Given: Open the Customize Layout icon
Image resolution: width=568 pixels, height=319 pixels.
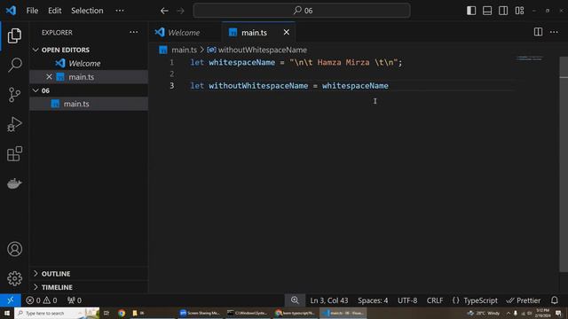Looking at the screenshot, I should pos(519,11).
